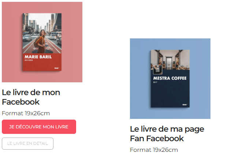Screen dimensions: 235x154
Task: Open the 'Le livre de mon Facebook' heading
Action: (x=31, y=97)
